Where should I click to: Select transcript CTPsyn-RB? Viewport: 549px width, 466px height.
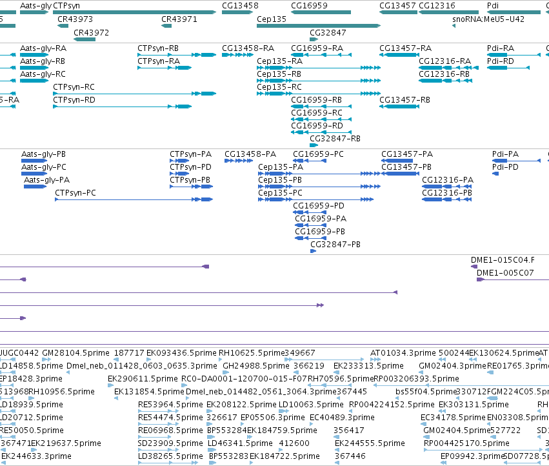[x=158, y=48]
